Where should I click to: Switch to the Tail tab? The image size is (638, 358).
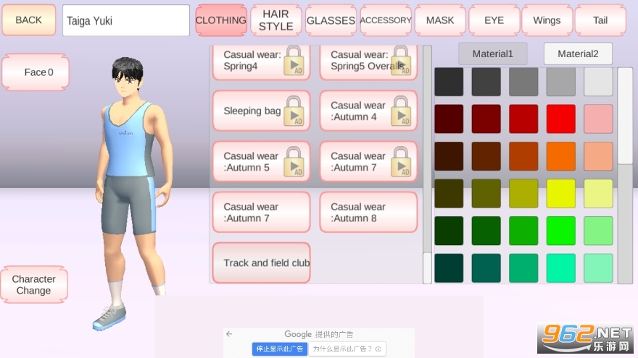click(600, 20)
